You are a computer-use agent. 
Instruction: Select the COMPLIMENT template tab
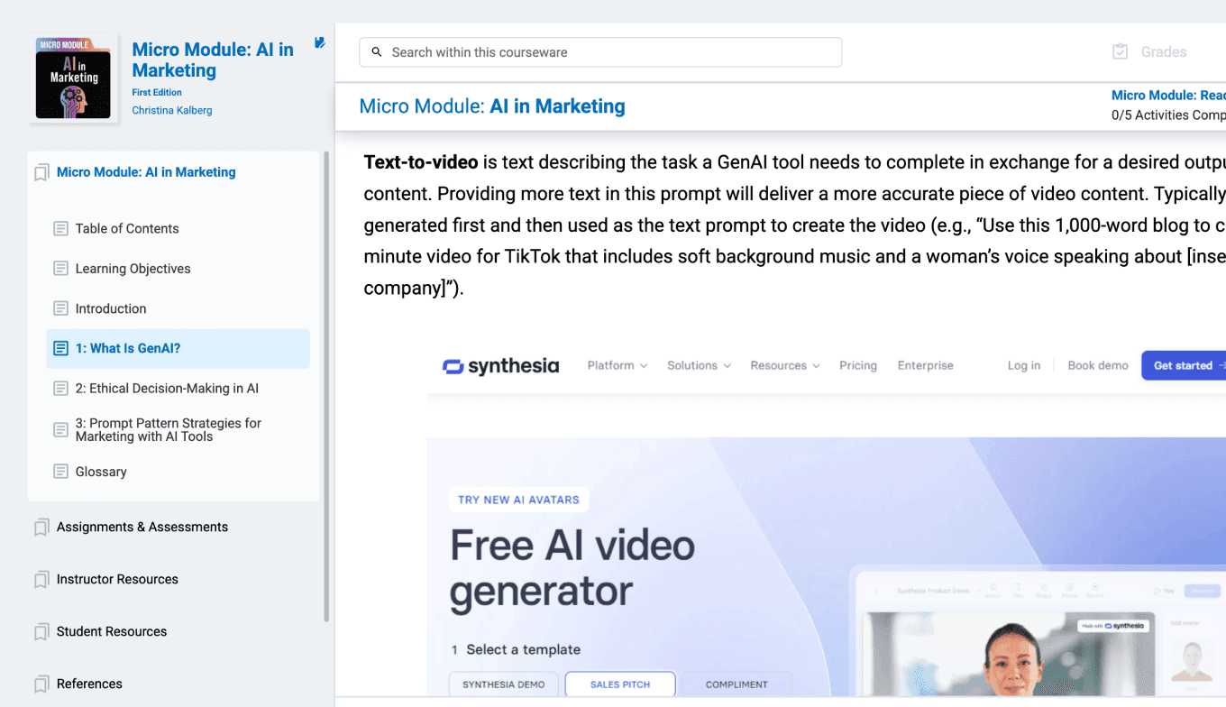(737, 684)
